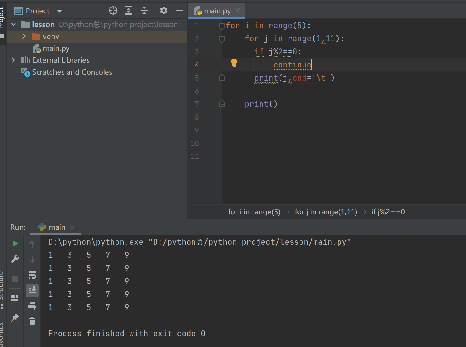466x347 pixels.
Task: Rerun main with the green play button
Action: pos(15,244)
